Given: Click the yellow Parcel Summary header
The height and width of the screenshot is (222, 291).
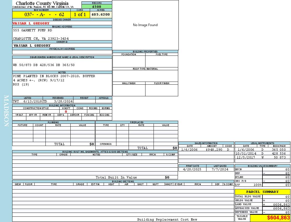Looking at the screenshot, I should (262, 192).
